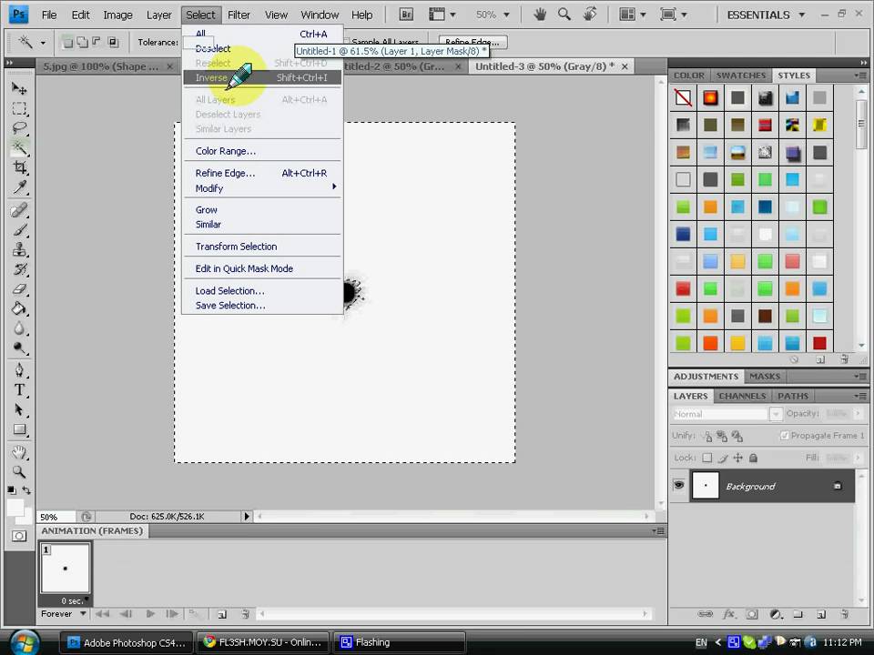Select the Eraser tool
This screenshot has height=655, width=874.
(19, 288)
